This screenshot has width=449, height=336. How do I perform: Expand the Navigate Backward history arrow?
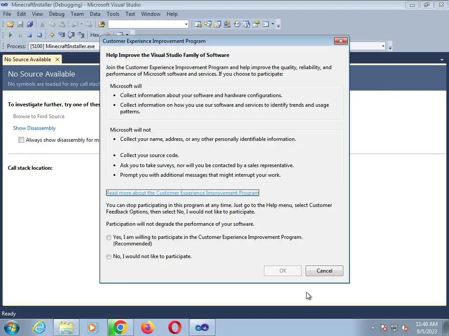tap(82, 24)
